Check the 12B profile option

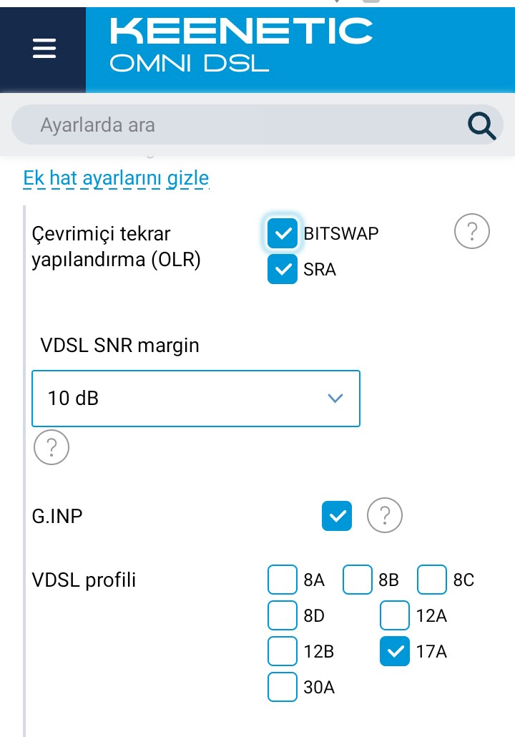click(x=283, y=651)
